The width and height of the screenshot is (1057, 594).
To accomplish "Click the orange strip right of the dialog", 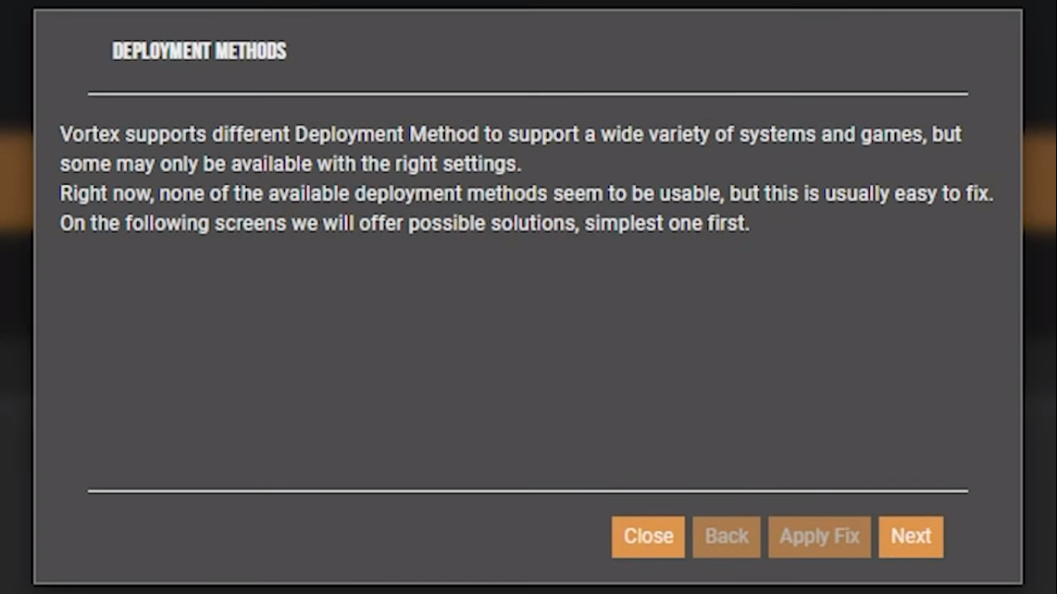I will (x=1041, y=182).
